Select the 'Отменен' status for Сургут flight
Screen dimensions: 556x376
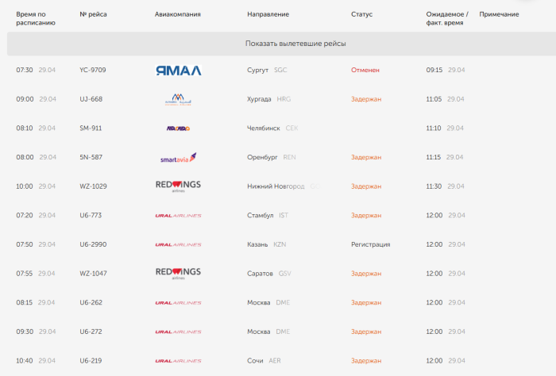click(365, 70)
